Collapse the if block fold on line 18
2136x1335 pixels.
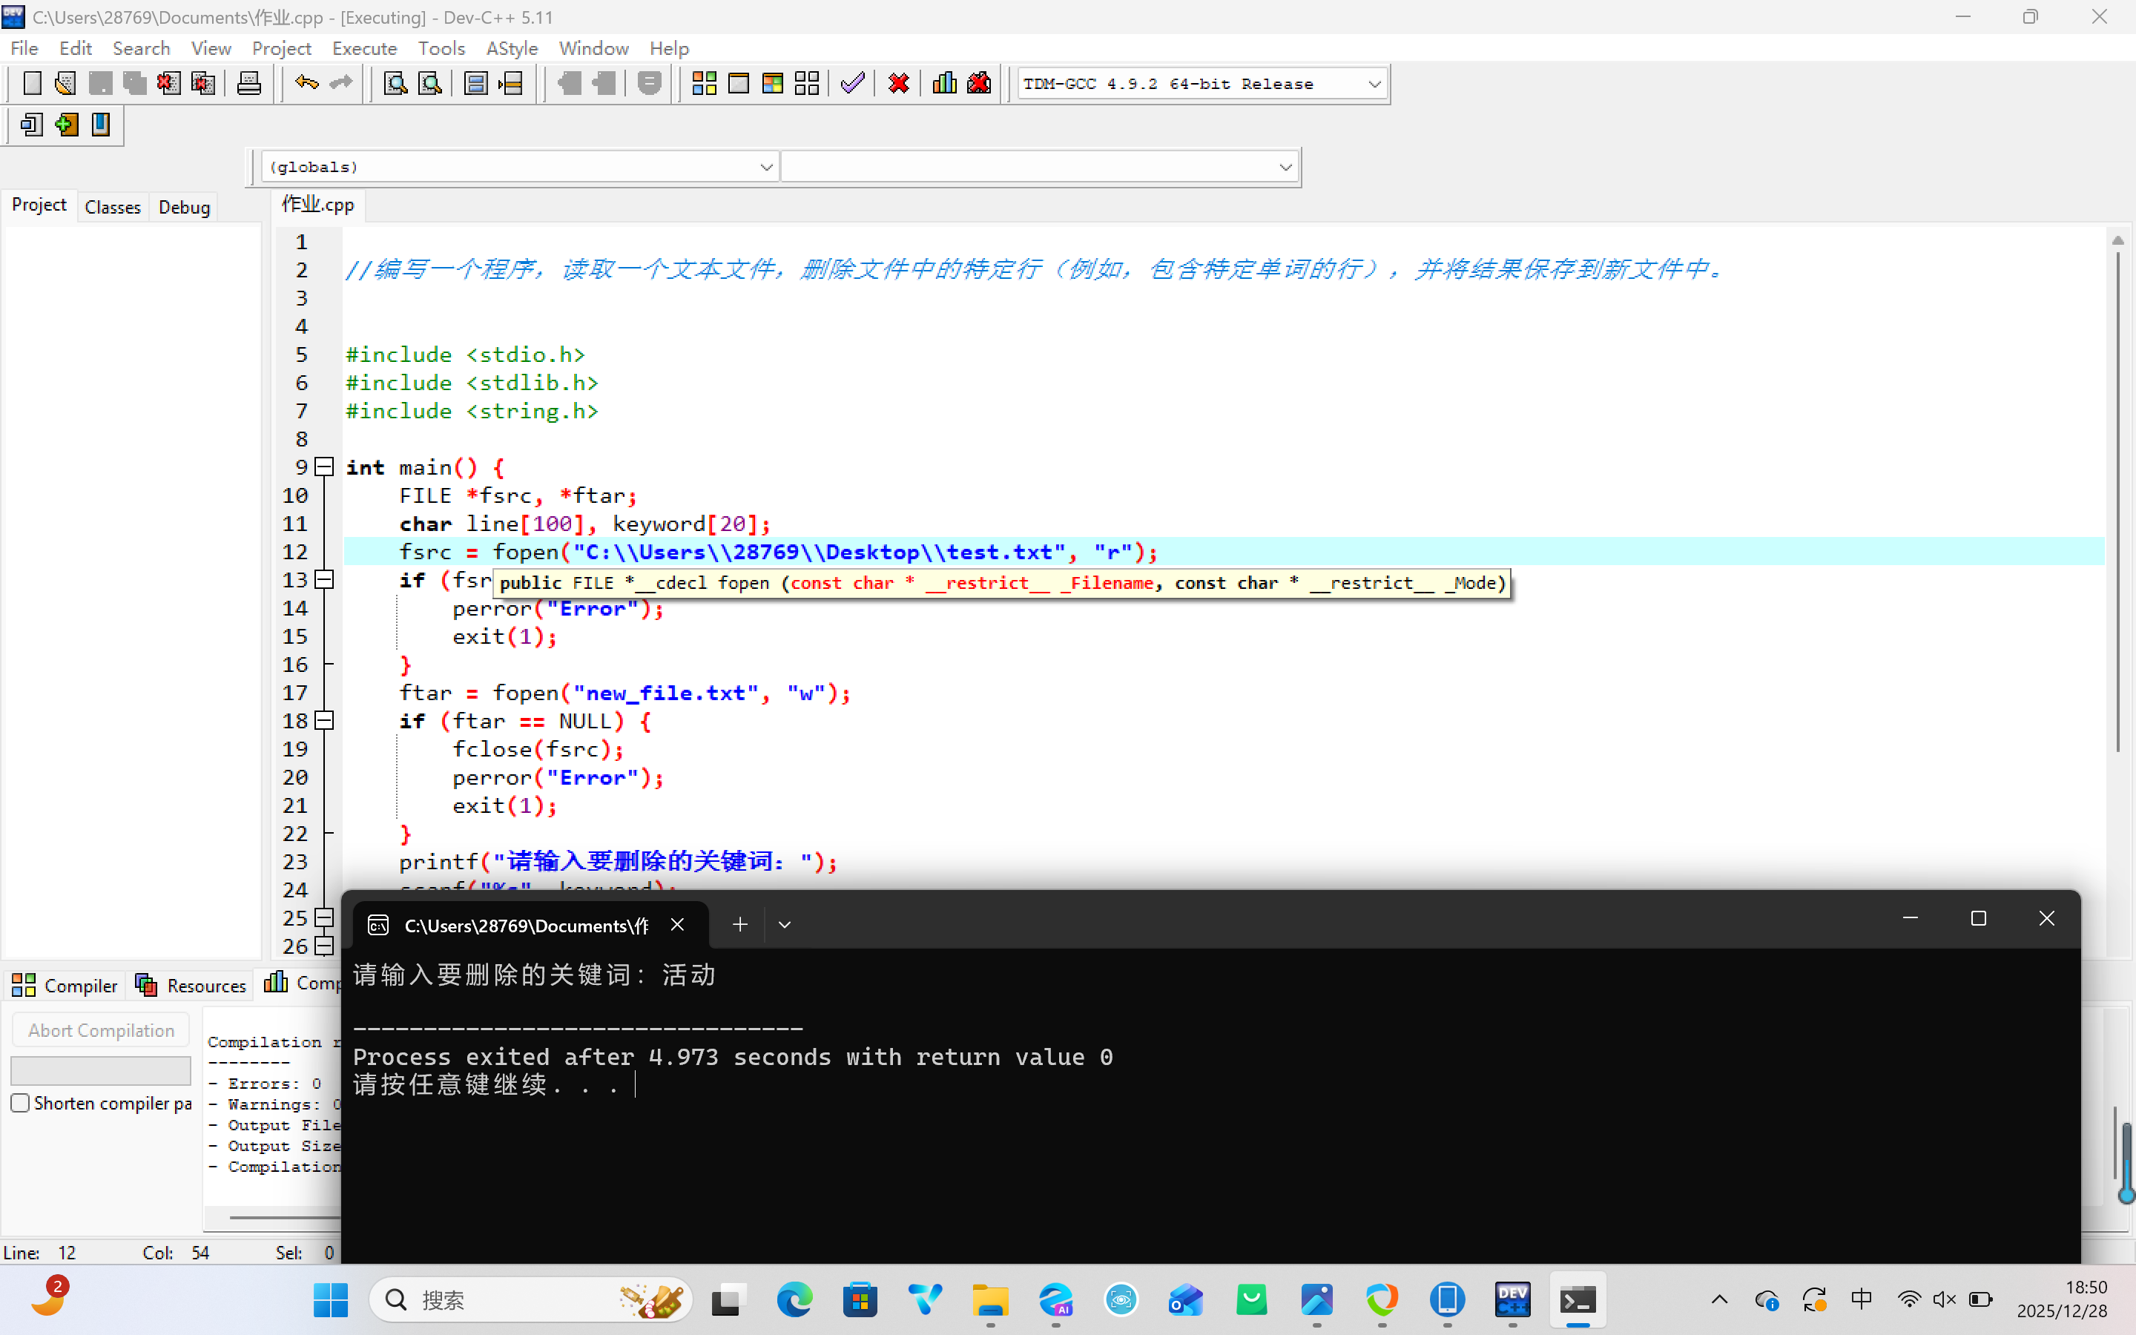pos(325,720)
